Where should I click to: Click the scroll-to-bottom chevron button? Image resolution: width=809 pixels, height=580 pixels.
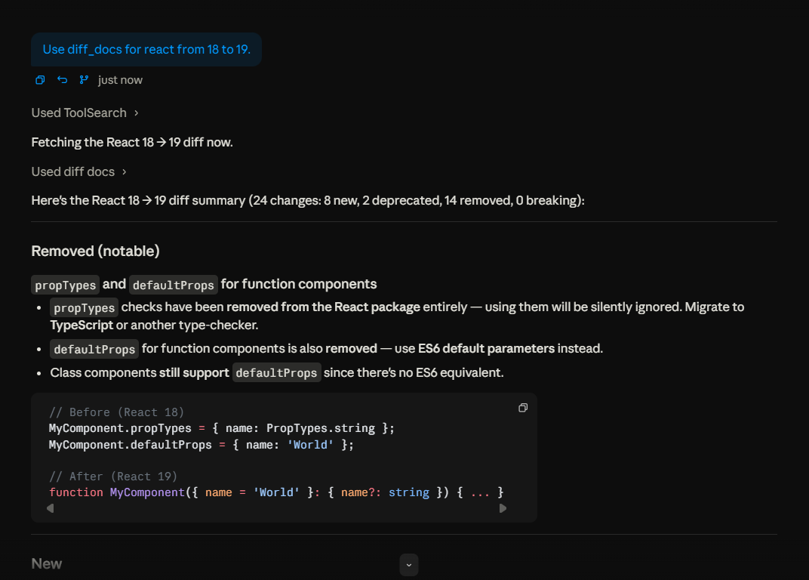[x=408, y=564]
